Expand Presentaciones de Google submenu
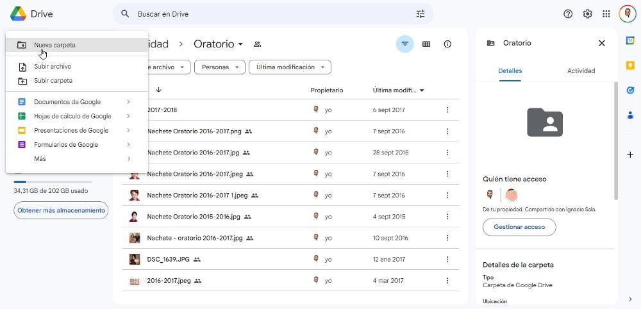The width and height of the screenshot is (641, 309). 128,130
